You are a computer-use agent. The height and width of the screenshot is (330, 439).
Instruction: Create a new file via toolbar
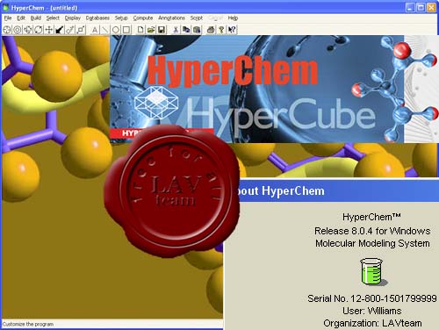click(140, 30)
